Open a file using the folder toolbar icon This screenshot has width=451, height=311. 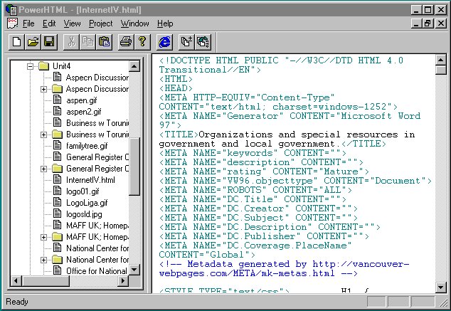33,42
